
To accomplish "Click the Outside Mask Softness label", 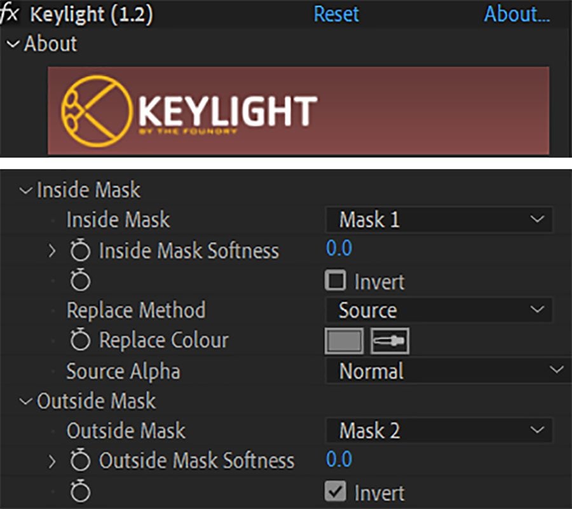I will pyautogui.click(x=196, y=461).
